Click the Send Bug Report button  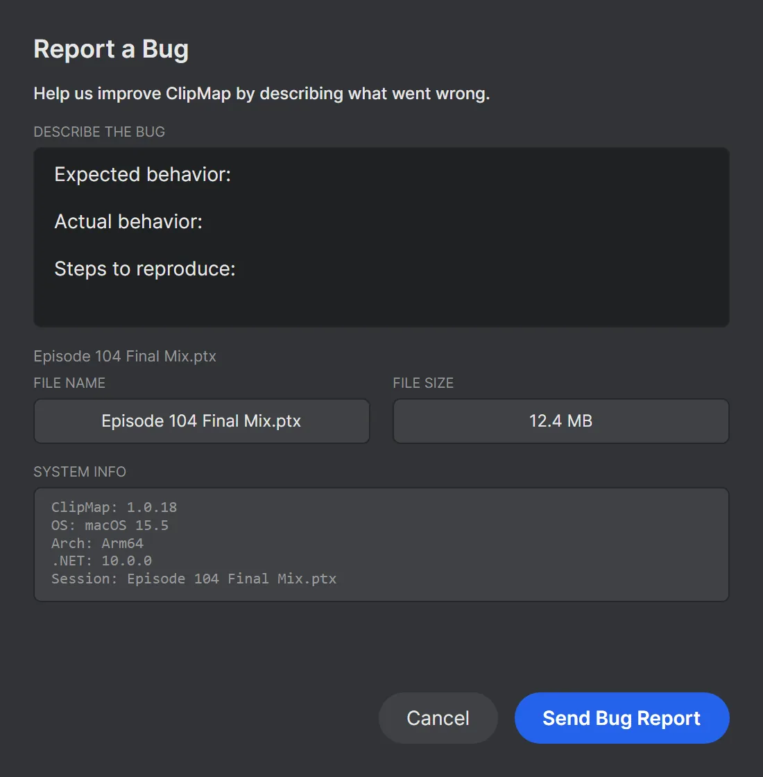(x=621, y=718)
